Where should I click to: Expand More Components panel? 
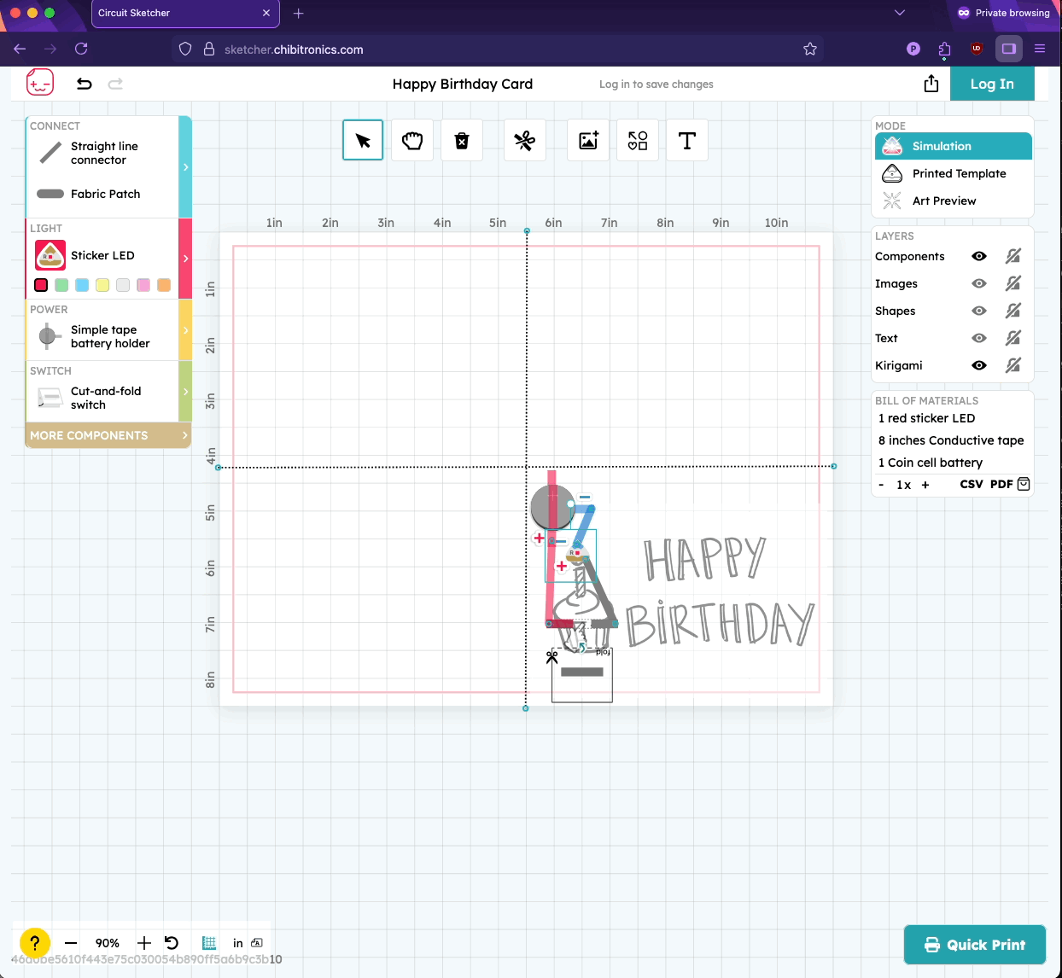click(108, 435)
